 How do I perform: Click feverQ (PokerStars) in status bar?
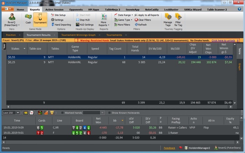click(227, 148)
